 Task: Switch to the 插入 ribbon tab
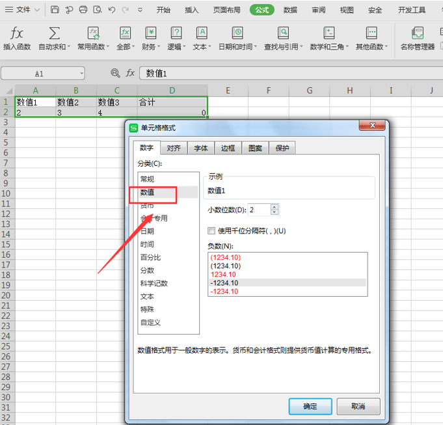click(191, 10)
